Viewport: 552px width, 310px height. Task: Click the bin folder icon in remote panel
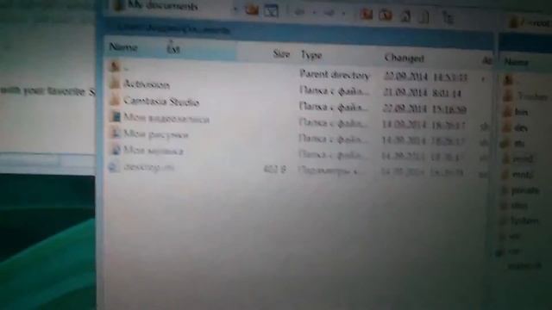(507, 111)
